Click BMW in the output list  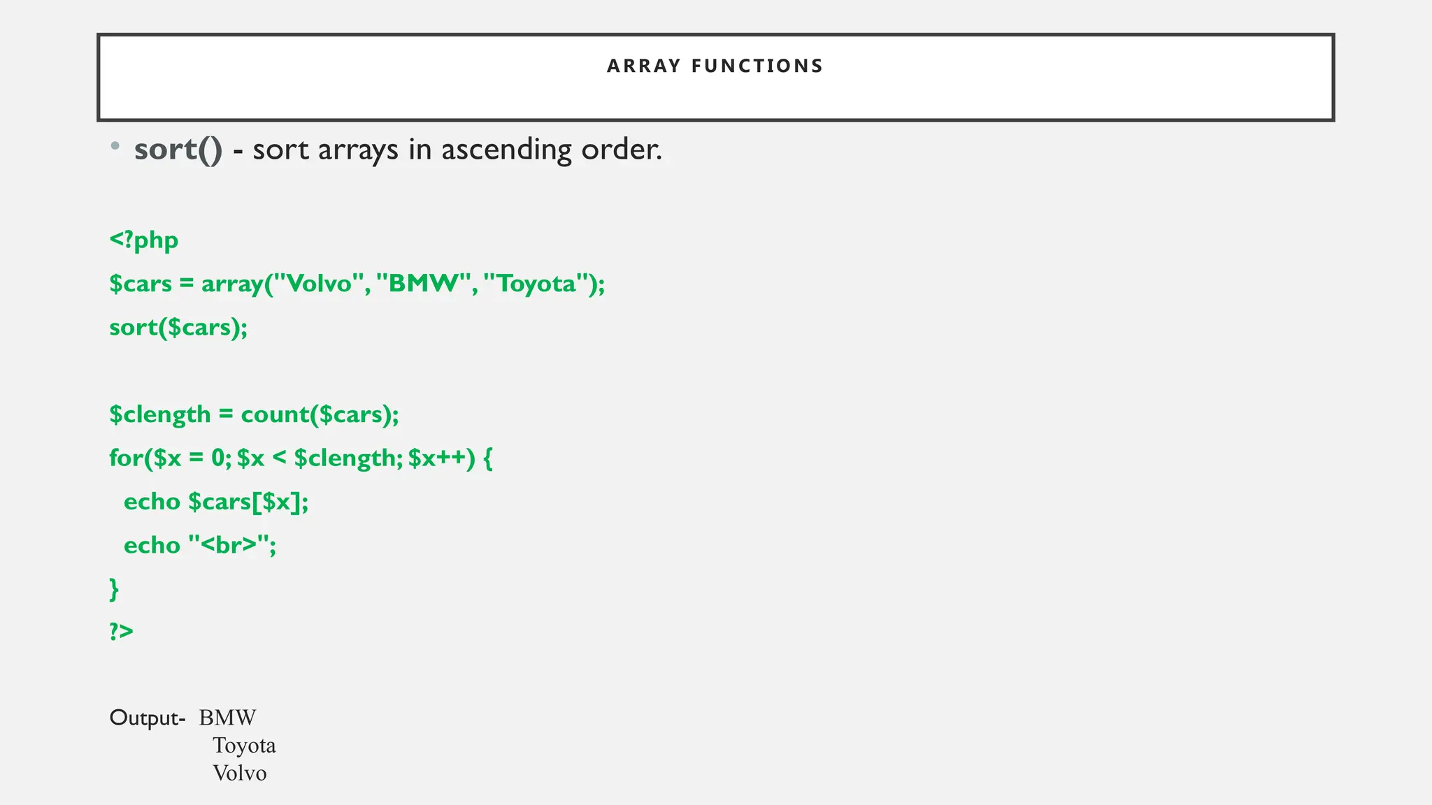(x=227, y=718)
